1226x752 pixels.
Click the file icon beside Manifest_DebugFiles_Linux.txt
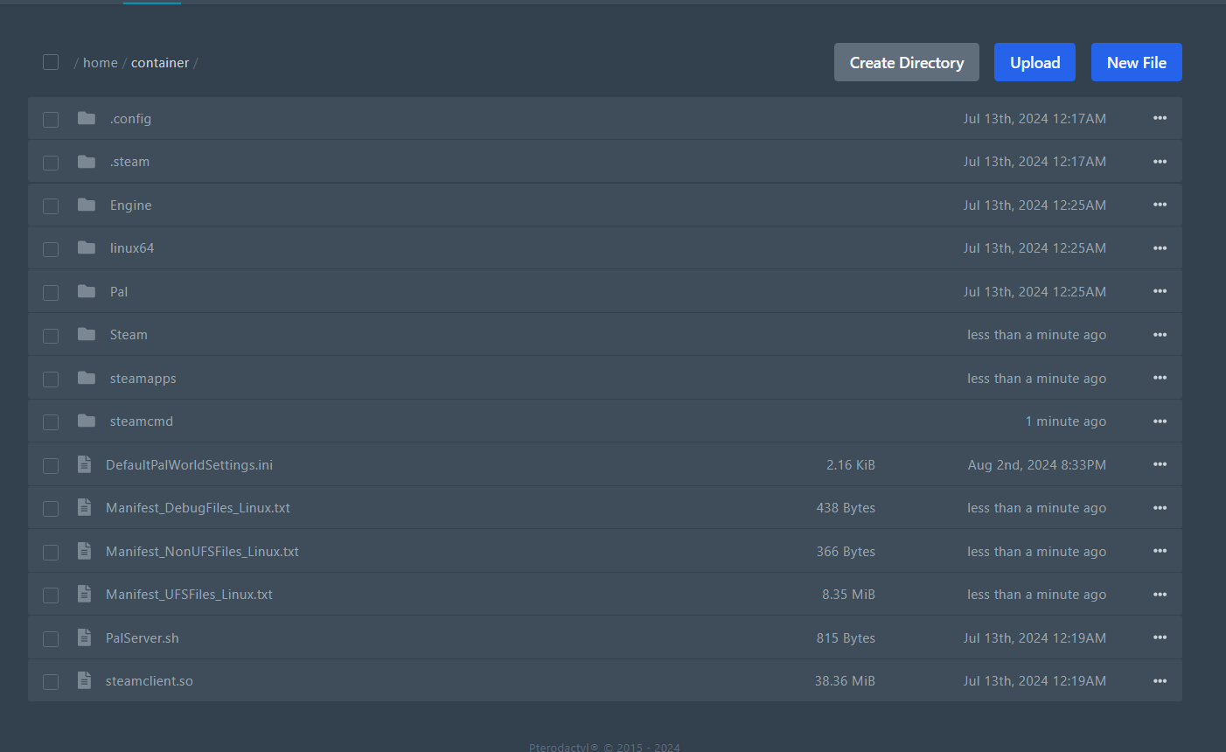[84, 507]
